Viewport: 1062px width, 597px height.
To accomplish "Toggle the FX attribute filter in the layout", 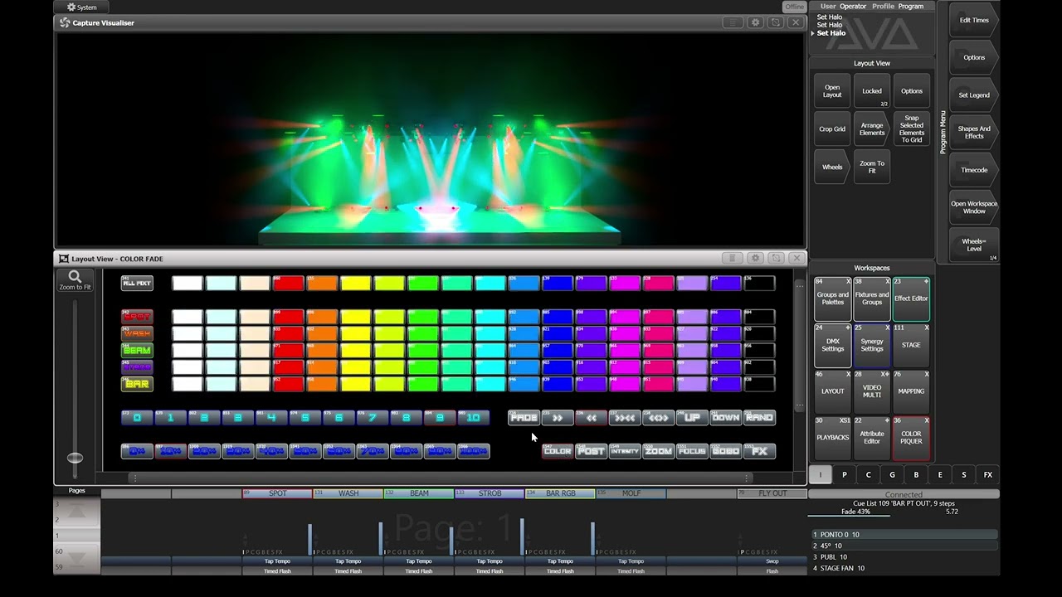I will point(759,451).
